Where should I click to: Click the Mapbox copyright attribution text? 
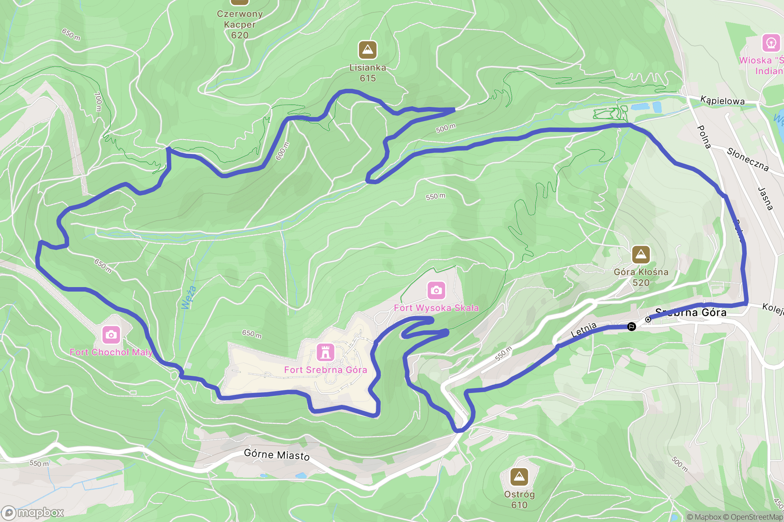point(704,517)
